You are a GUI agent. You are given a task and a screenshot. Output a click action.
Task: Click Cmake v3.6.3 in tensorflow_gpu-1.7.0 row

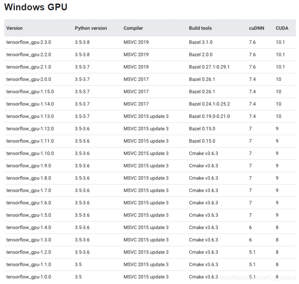(x=203, y=191)
